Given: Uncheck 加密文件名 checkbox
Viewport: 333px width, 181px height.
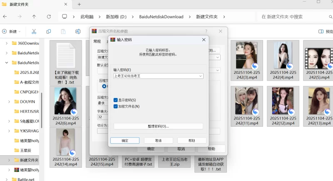Looking at the screenshot, I should (116, 106).
